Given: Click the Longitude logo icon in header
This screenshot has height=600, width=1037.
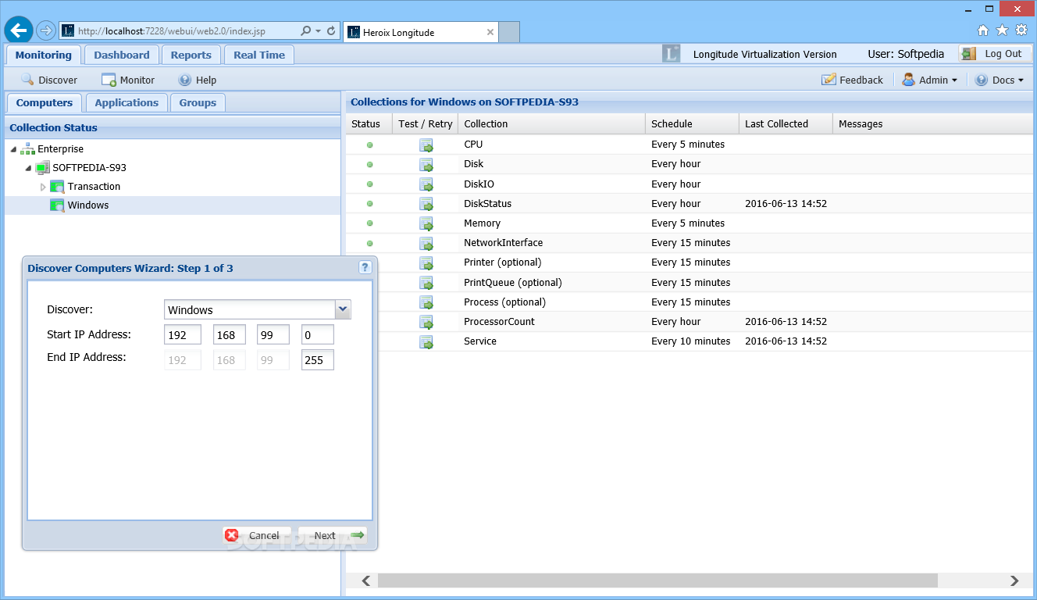Looking at the screenshot, I should [x=671, y=54].
